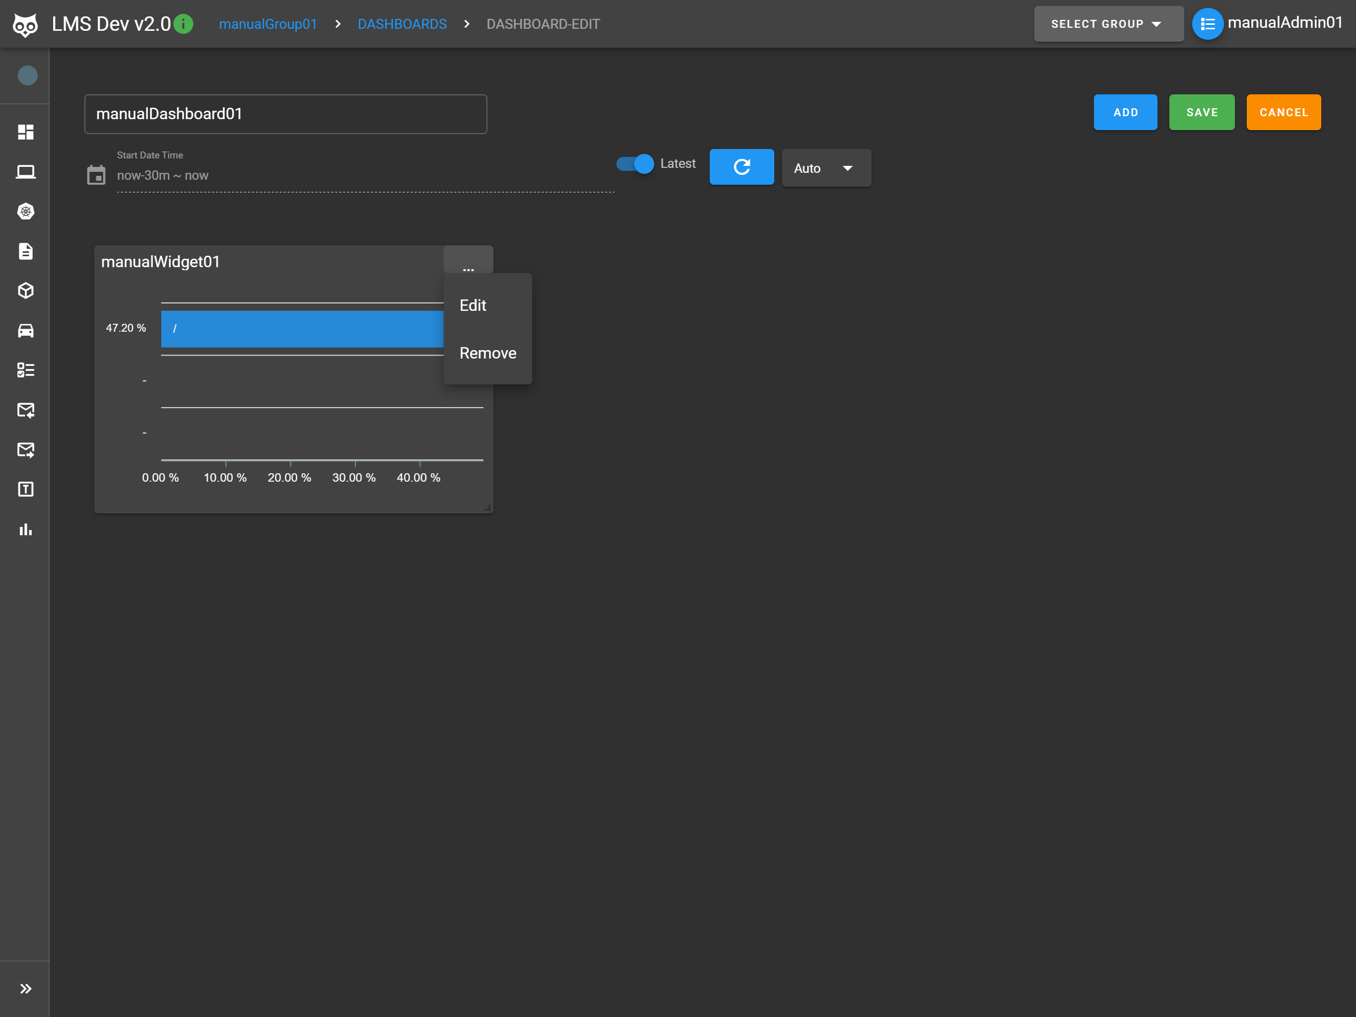The height and width of the screenshot is (1017, 1356).
Task: Click the laptop hosts icon in sidebar
Action: click(x=25, y=172)
